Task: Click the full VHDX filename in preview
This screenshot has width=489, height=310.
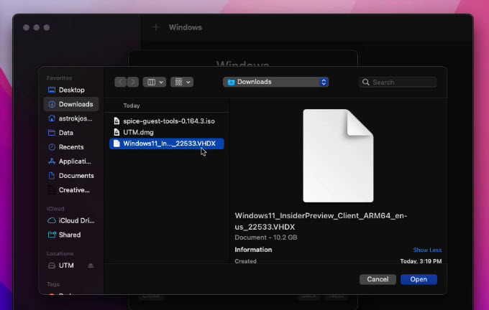Action: [x=321, y=221]
